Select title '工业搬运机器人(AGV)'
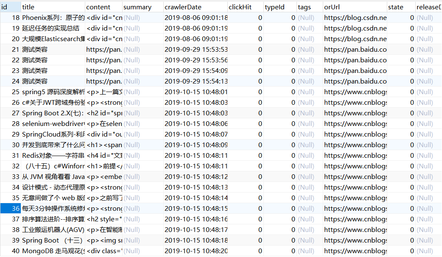This screenshot has width=442, height=257. [53, 230]
